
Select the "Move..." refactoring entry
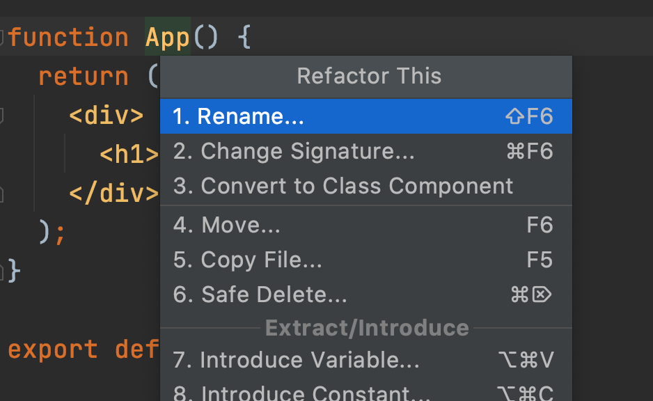240,224
